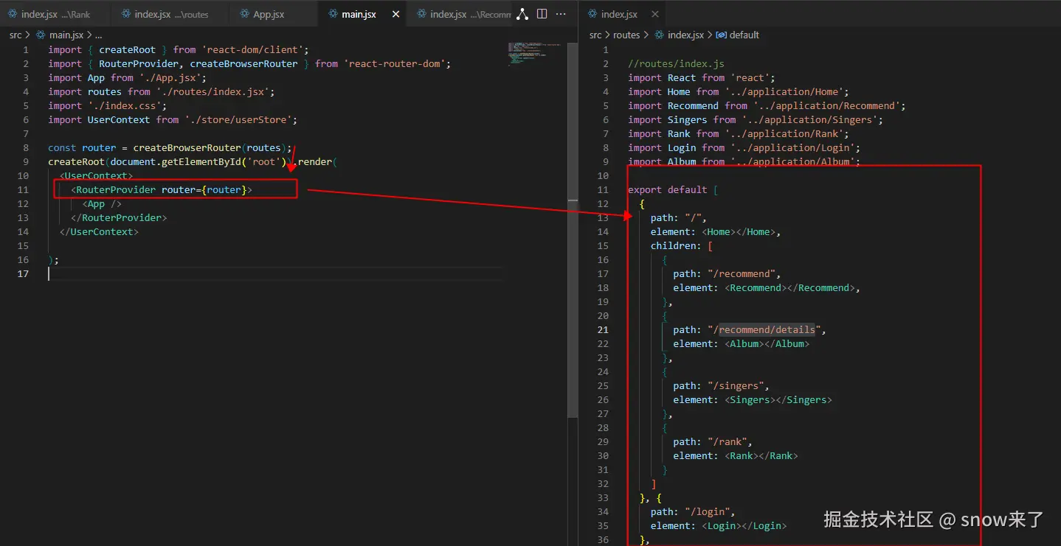Split the editor with split icon
Screen dimensions: 1061x546
542,14
